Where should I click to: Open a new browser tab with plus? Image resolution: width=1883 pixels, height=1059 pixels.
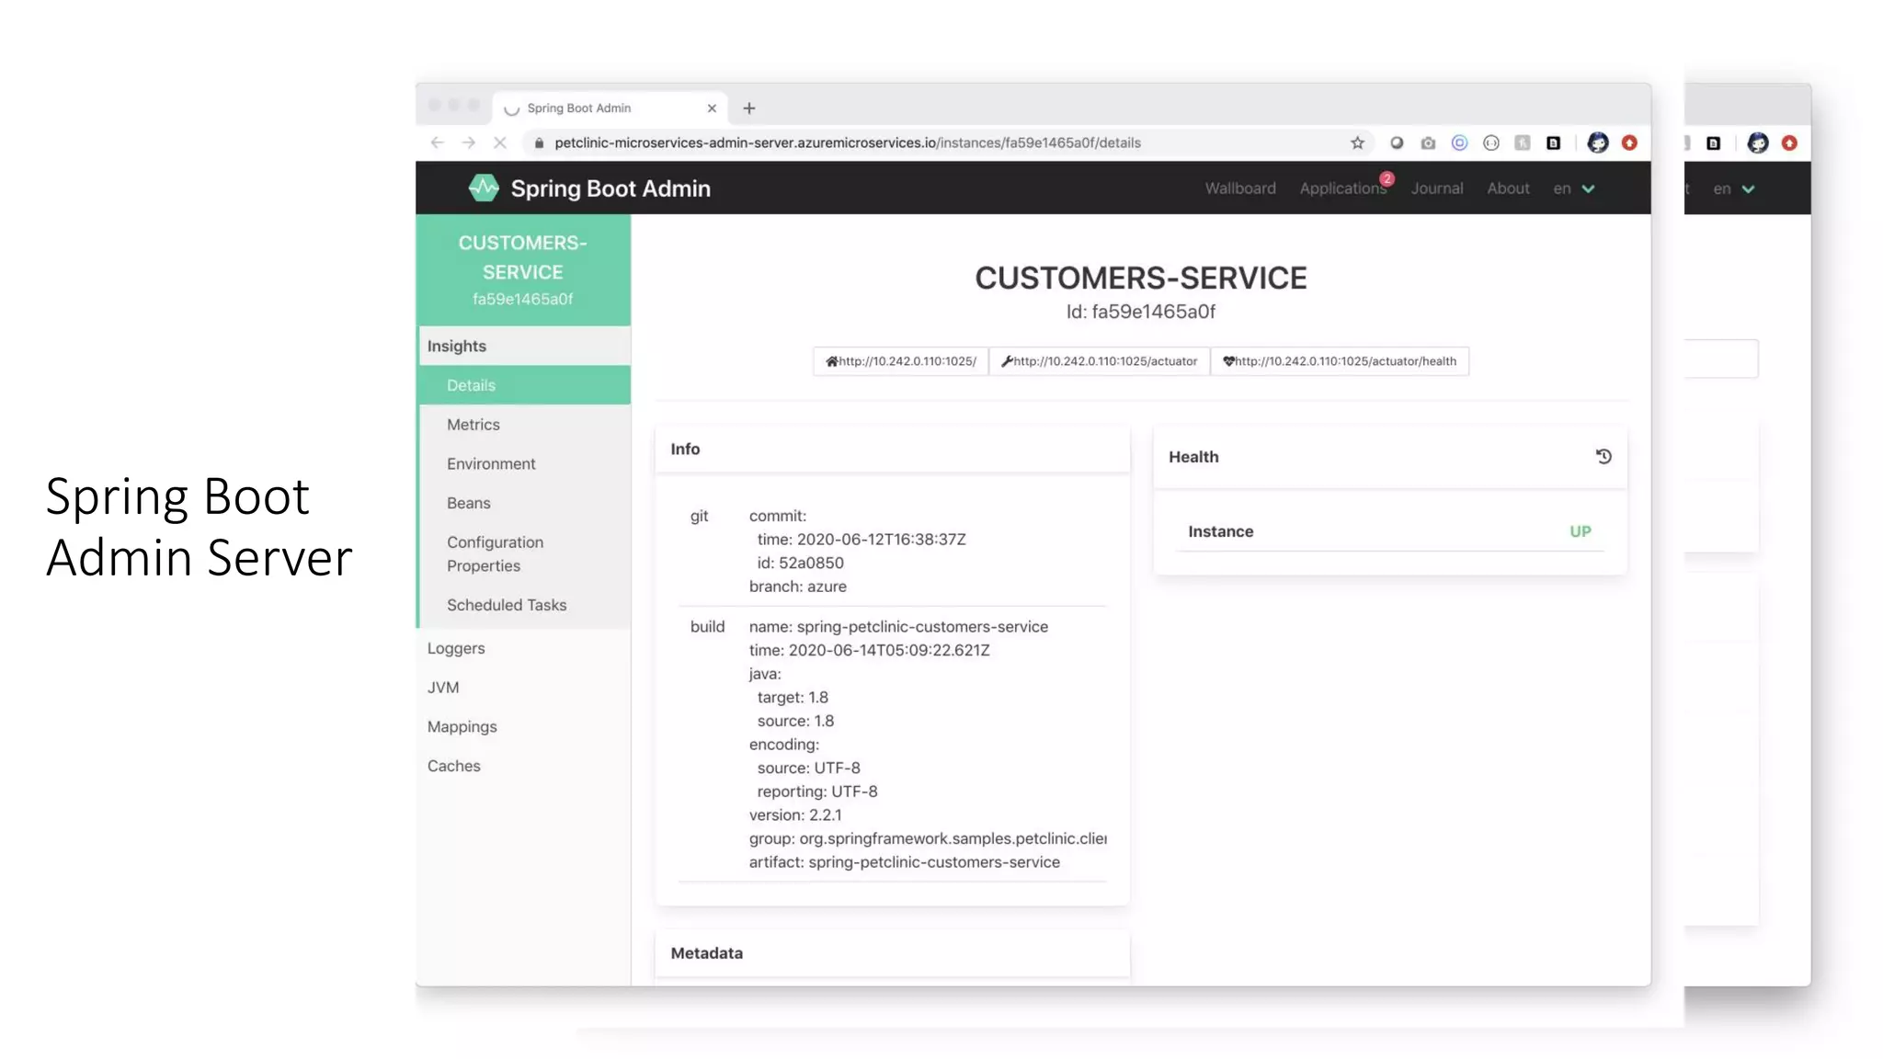749,108
